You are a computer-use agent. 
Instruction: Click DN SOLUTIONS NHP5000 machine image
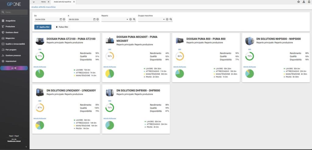pos(250,41)
